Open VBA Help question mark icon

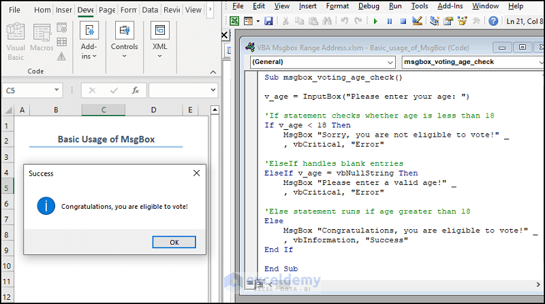coord(493,21)
